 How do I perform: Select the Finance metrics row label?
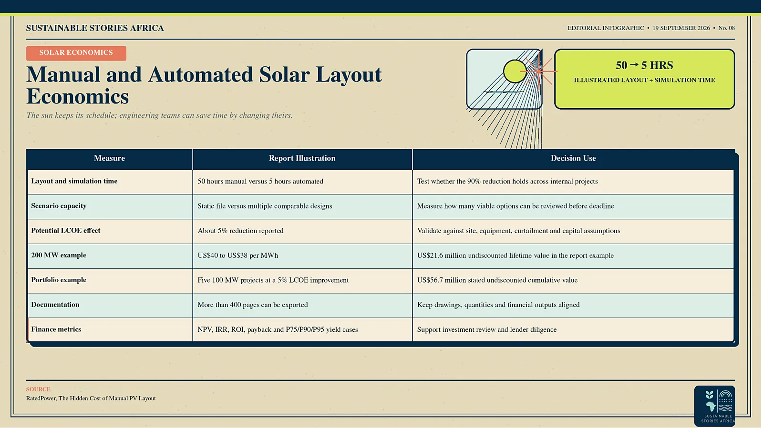click(x=56, y=329)
